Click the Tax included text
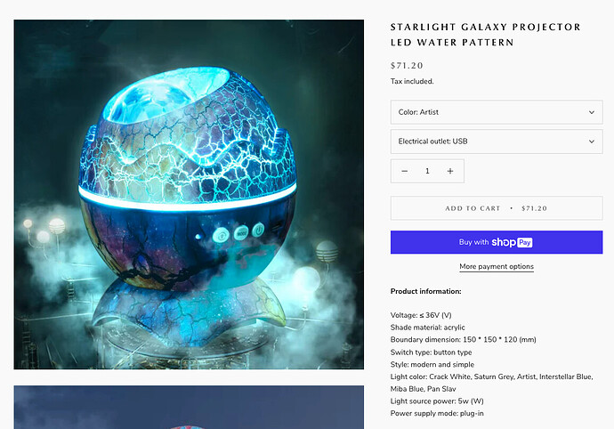 (412, 82)
